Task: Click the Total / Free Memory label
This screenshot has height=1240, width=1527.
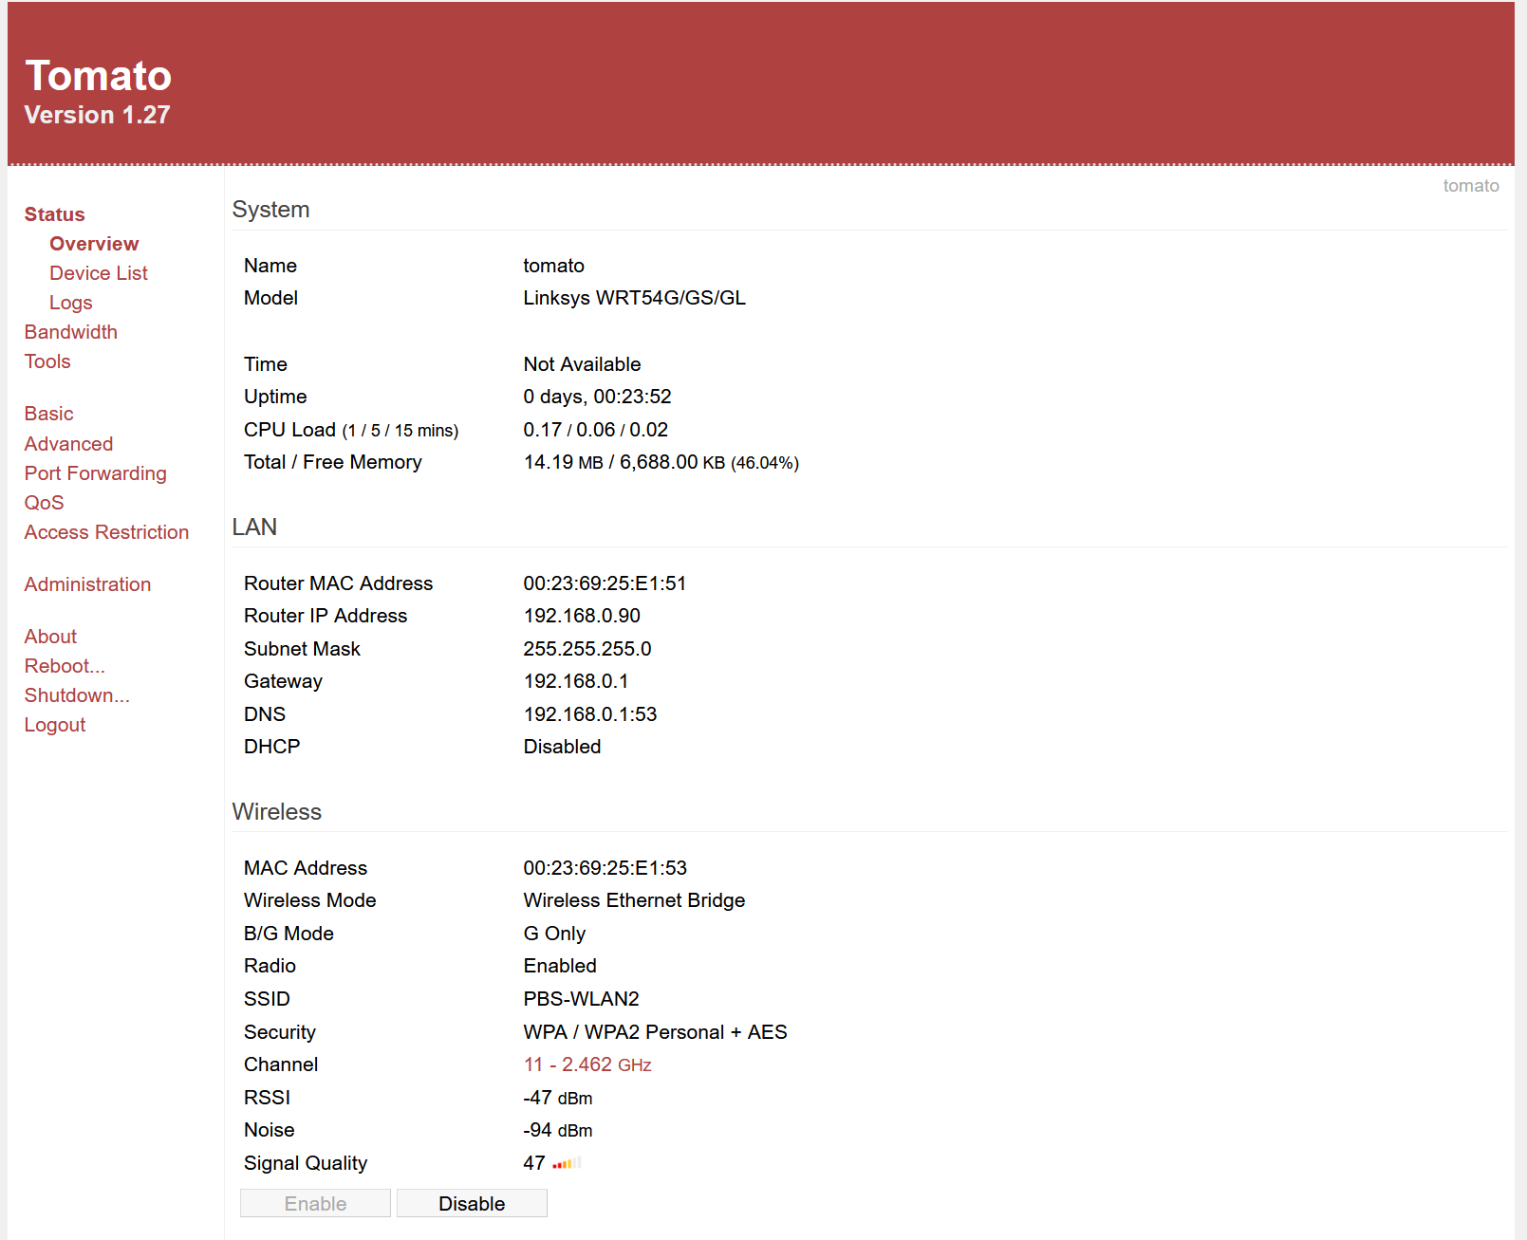Action: pyautogui.click(x=332, y=462)
